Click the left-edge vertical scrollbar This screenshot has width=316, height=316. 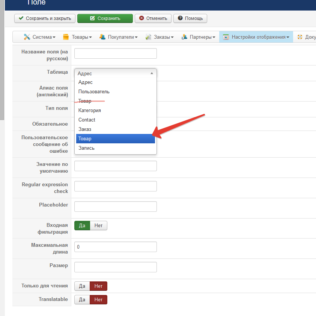pyautogui.click(x=2, y=60)
